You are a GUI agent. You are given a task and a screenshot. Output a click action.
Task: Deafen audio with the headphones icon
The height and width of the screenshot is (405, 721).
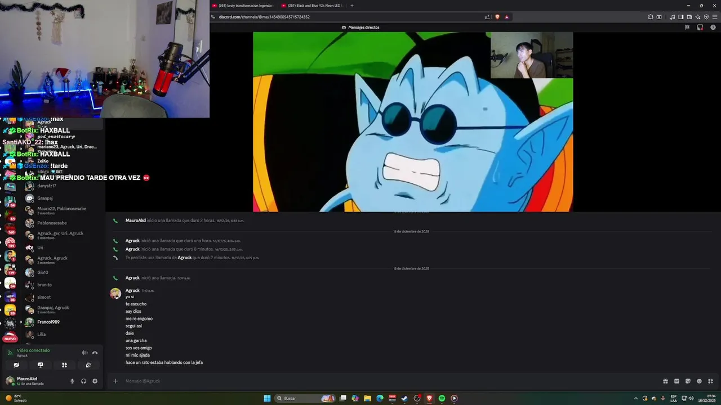point(83,381)
